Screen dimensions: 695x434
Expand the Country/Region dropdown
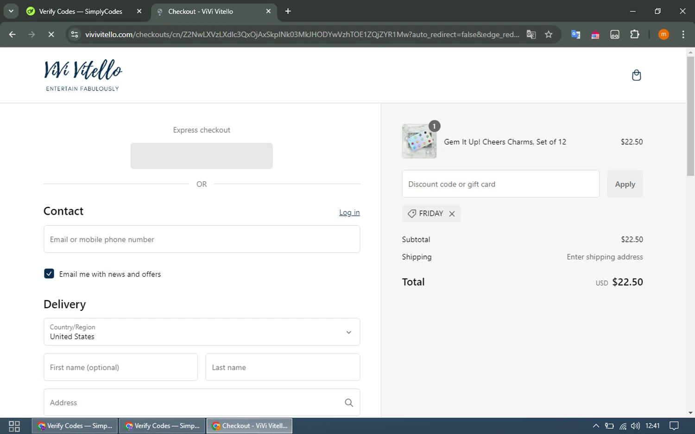[202, 332]
